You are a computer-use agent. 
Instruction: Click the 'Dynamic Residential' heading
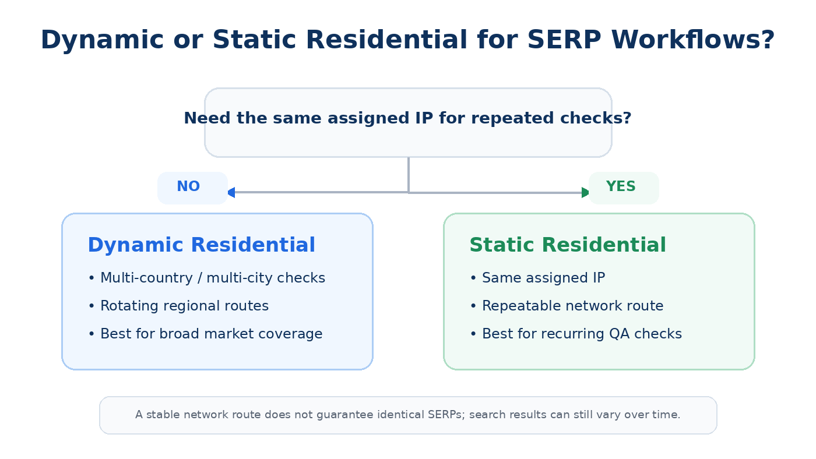click(201, 245)
